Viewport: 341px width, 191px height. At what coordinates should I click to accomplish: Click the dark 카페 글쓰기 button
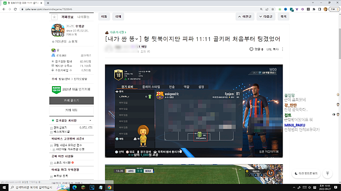pyautogui.click(x=72, y=101)
